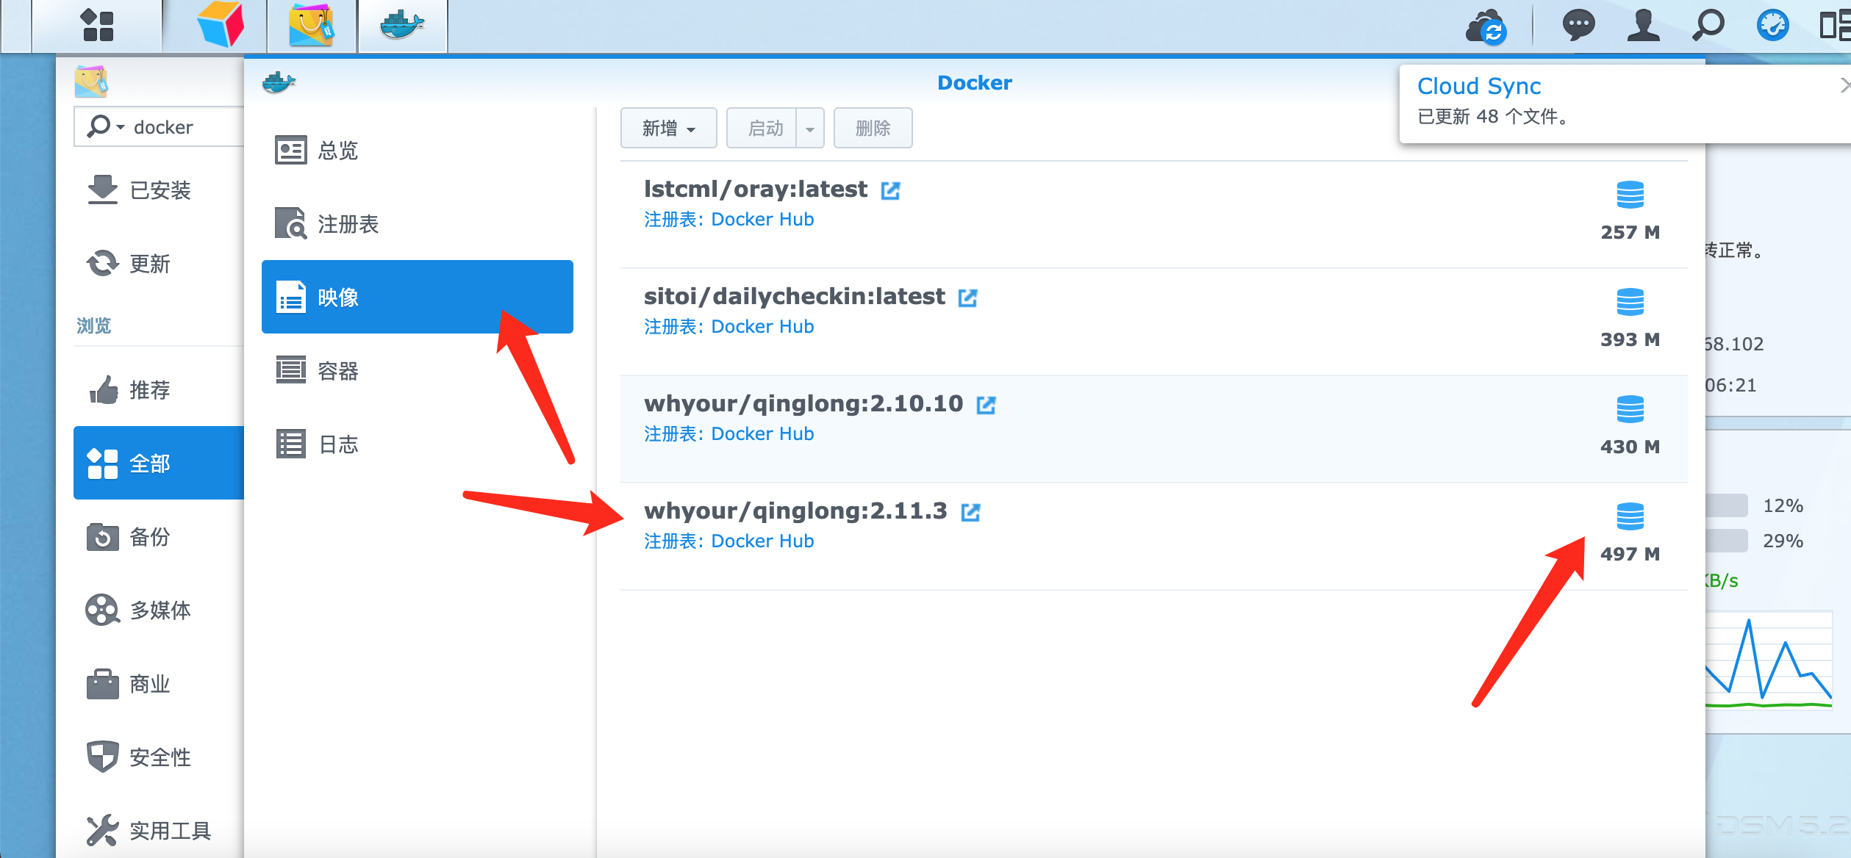Click the Cloud Sync notification title
The height and width of the screenshot is (858, 1851).
1478,87
